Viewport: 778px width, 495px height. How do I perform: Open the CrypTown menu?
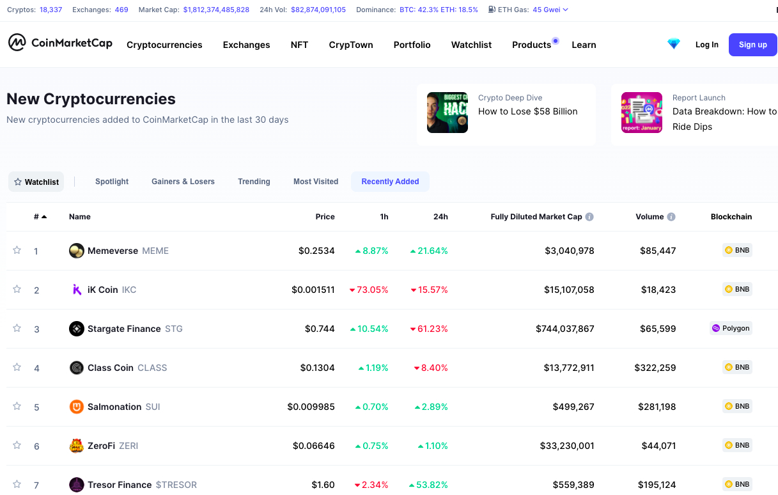[x=351, y=45]
